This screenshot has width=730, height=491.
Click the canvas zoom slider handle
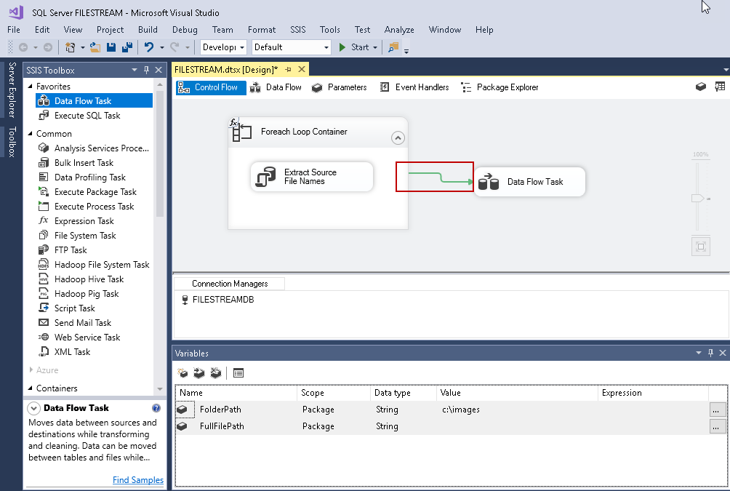pyautogui.click(x=697, y=199)
